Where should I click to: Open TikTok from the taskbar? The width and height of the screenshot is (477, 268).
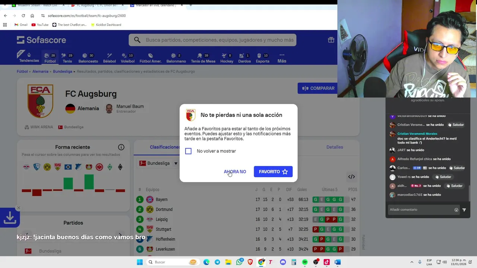[x=326, y=262]
